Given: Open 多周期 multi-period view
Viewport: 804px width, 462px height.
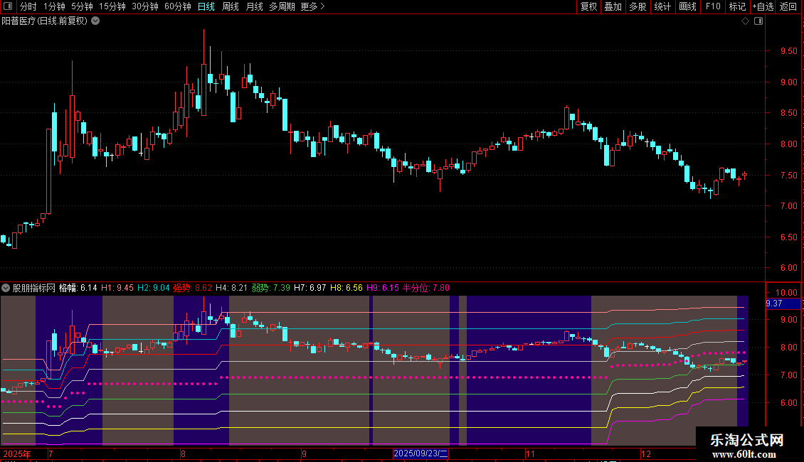Looking at the screenshot, I should (282, 6).
